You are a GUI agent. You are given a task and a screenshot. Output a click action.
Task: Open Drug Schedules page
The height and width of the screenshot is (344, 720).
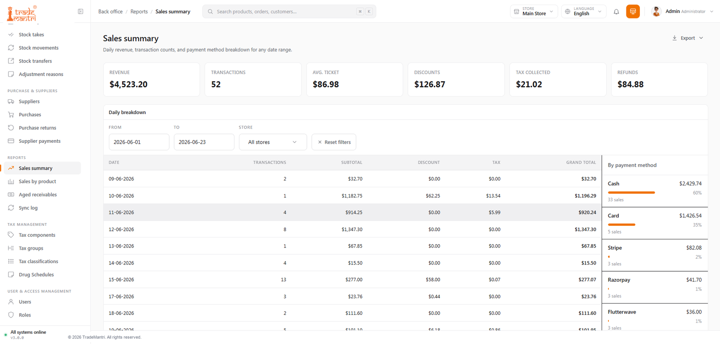(x=36, y=275)
